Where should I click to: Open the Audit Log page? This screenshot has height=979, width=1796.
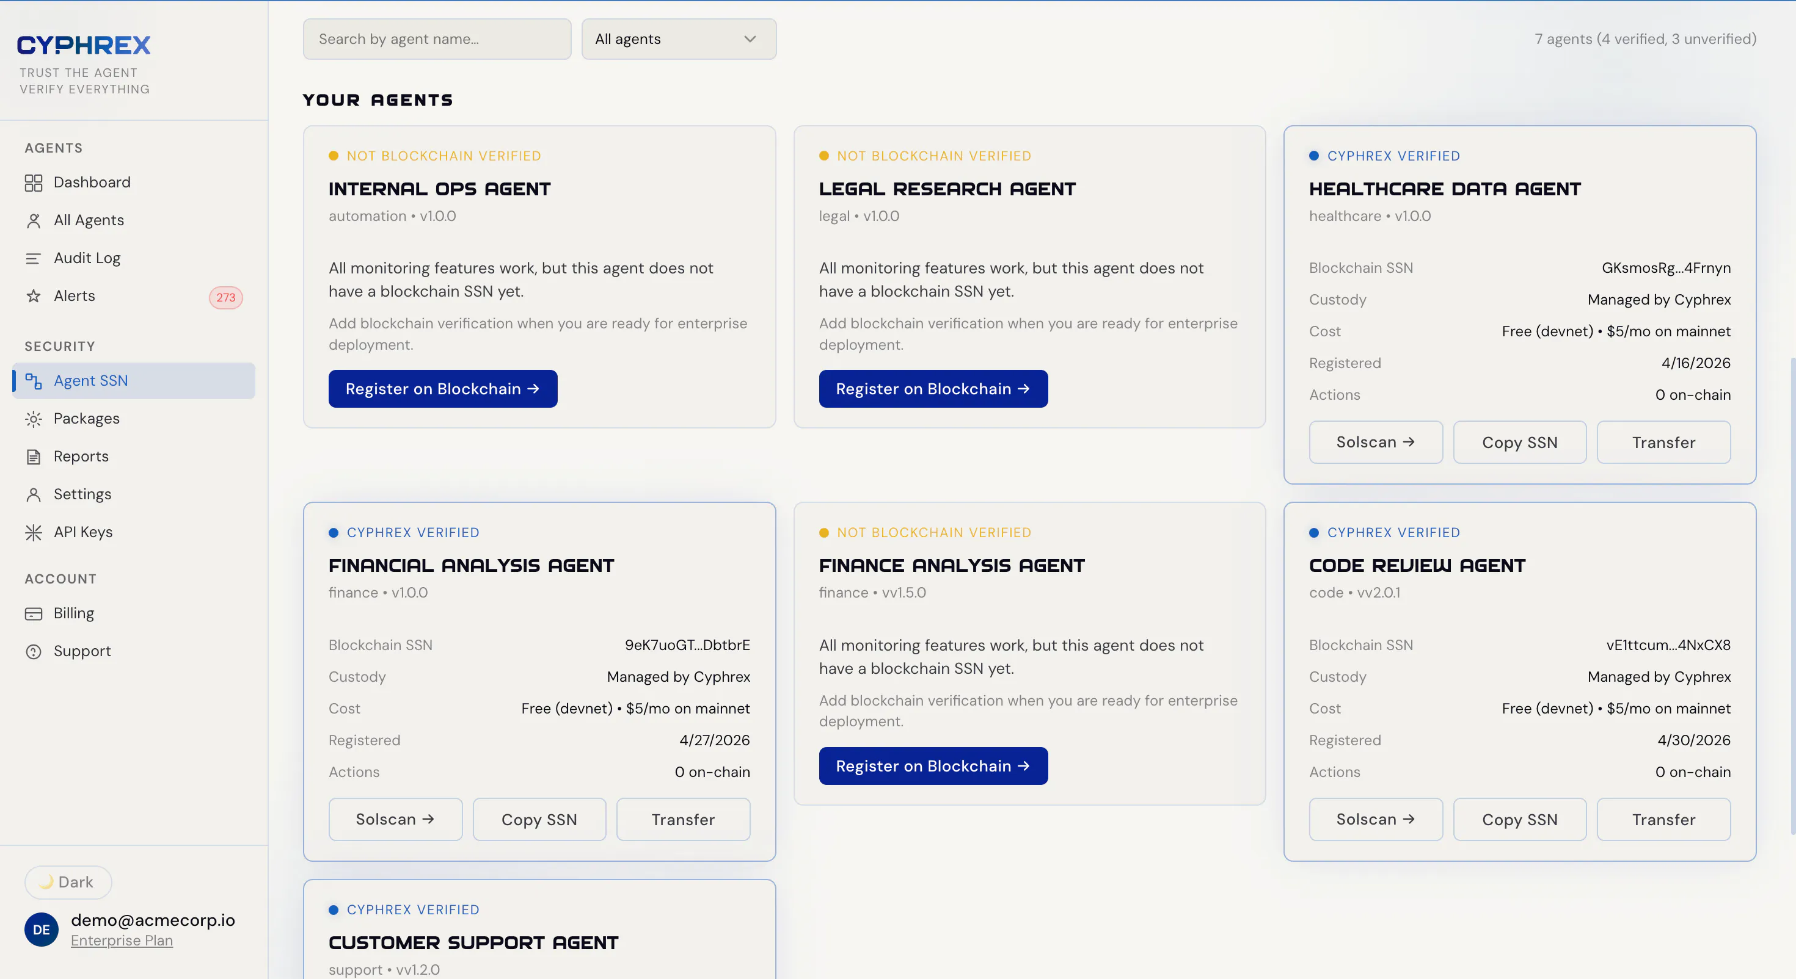(x=133, y=259)
